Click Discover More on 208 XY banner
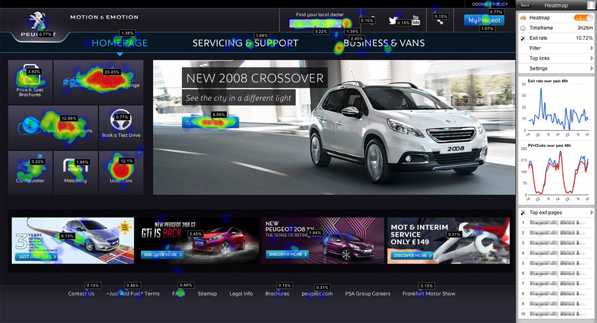This screenshot has width=597, height=323. point(288,254)
